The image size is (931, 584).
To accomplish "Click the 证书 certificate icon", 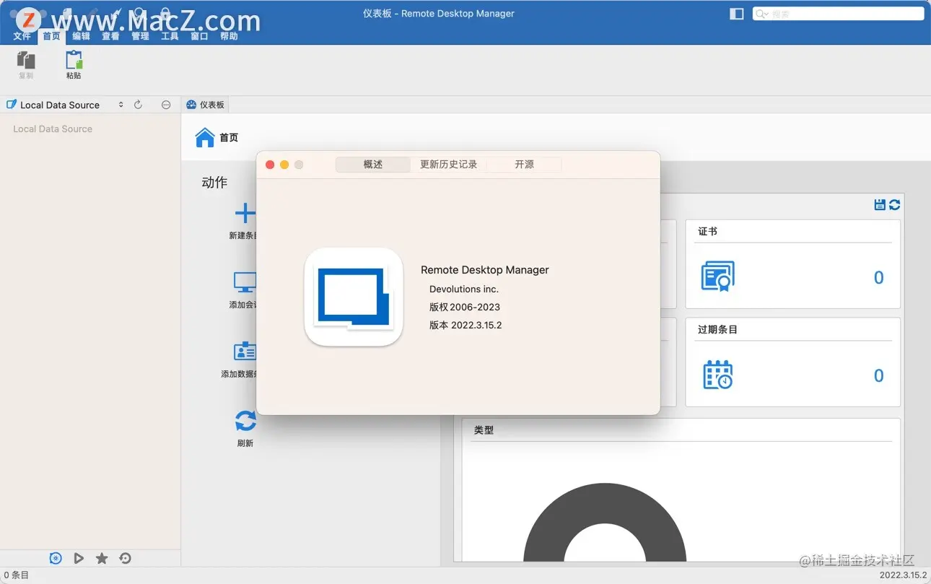I will [718, 276].
